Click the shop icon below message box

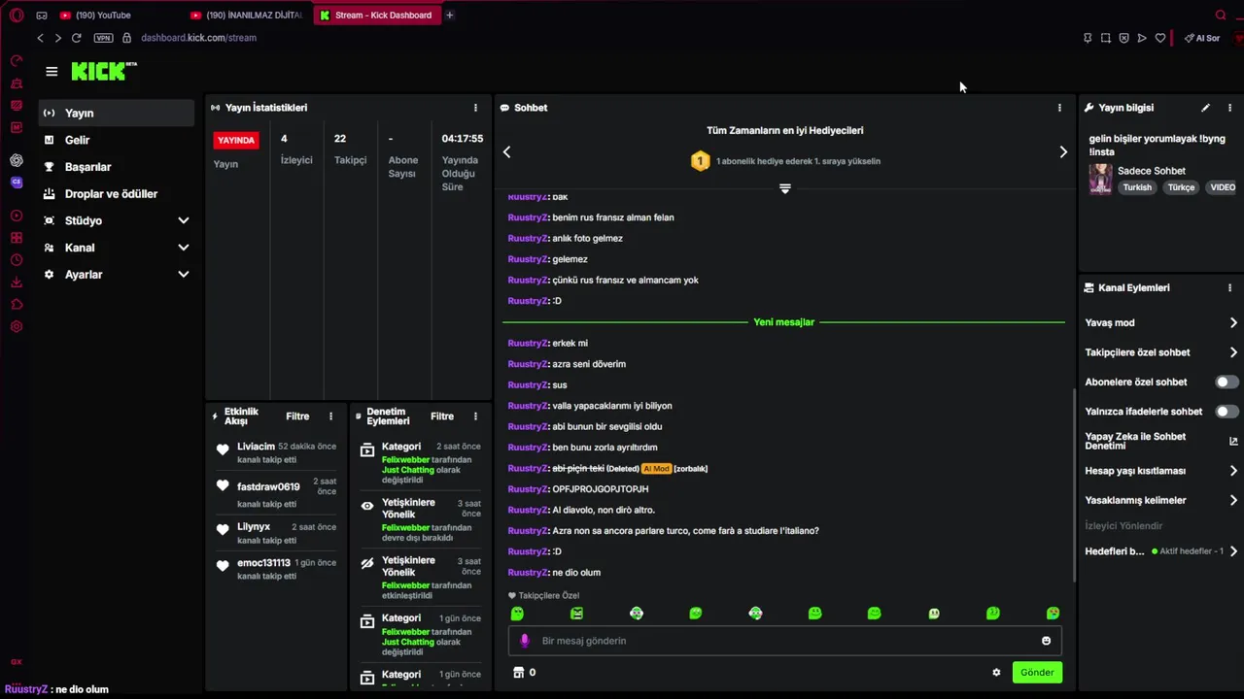click(519, 672)
